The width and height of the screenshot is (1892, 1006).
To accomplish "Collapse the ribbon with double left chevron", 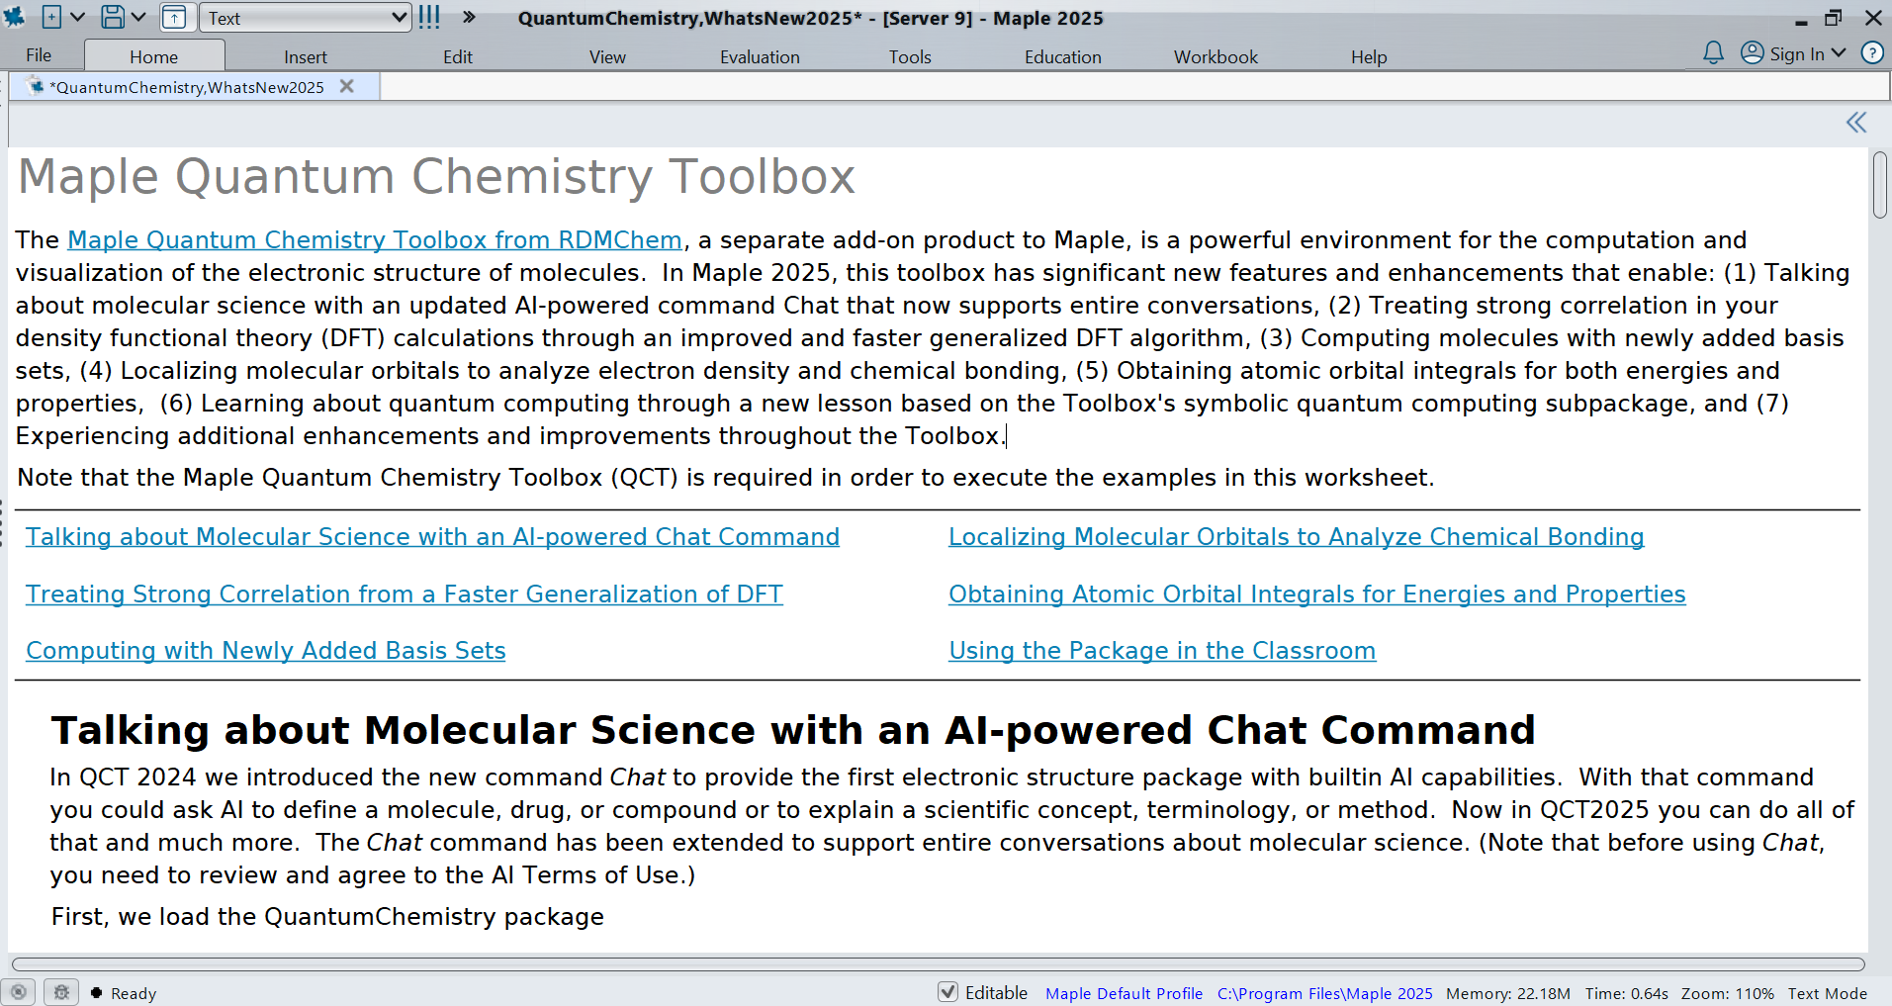I will (x=1856, y=123).
